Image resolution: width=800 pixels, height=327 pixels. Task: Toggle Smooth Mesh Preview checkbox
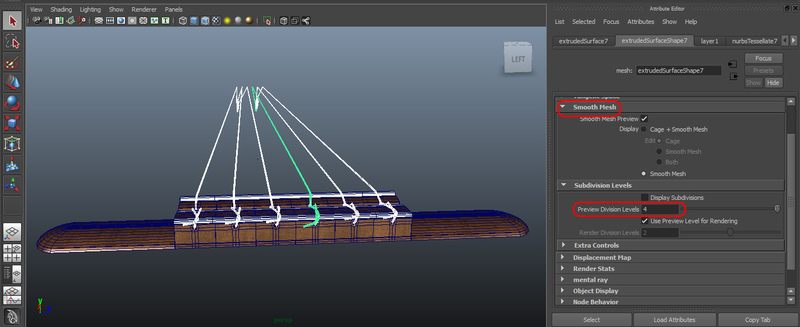tap(644, 119)
